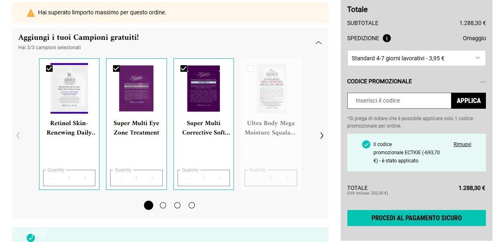Click the Applica promo code button

point(468,100)
